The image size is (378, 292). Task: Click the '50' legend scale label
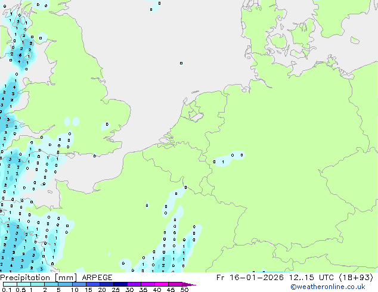point(184,290)
